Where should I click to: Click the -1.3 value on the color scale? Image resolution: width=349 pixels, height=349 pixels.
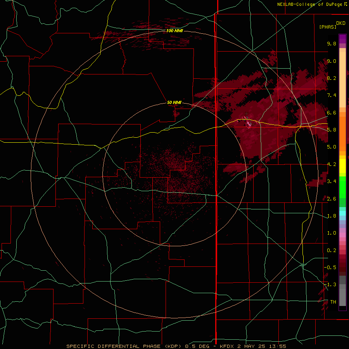tap(330, 285)
